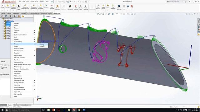Open the Touch Probe tool
Viewport: 200px width, 112px height.
pos(81,7)
